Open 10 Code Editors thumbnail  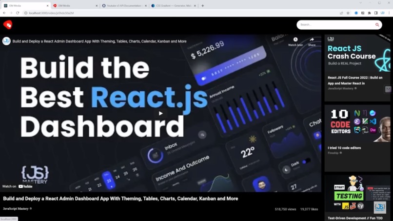[x=357, y=123]
